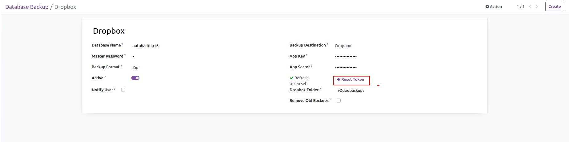
Task: Click the green refresh token checkmark
Action: 291,78
